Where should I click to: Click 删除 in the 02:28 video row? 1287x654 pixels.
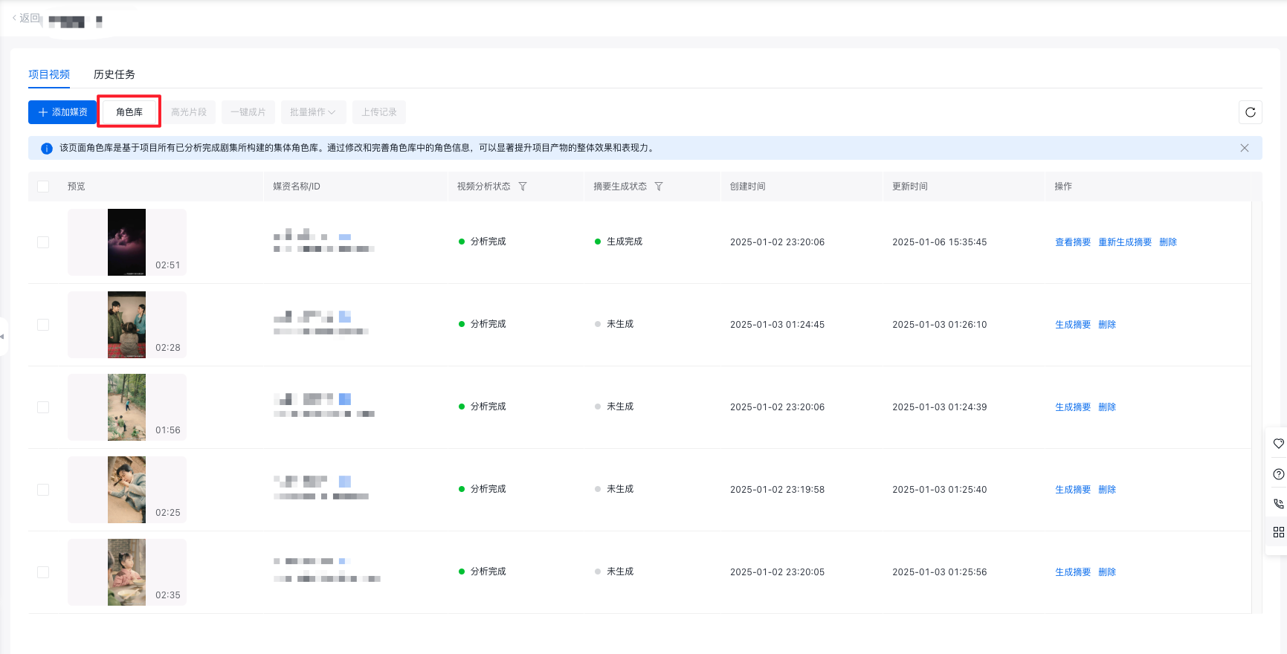click(x=1107, y=325)
